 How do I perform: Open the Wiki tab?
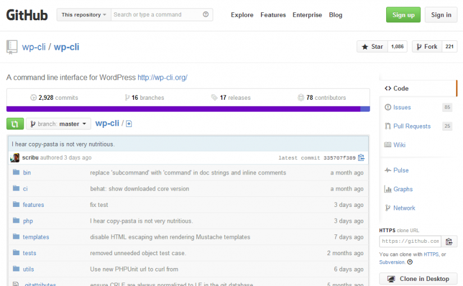(399, 145)
